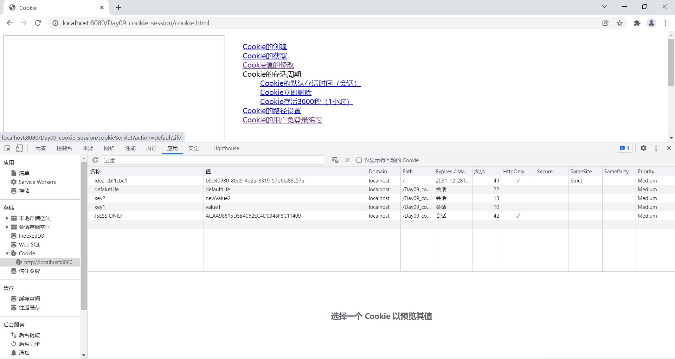Click the browser address bar URL
Image resolution: width=675 pixels, height=359 pixels.
[x=136, y=23]
